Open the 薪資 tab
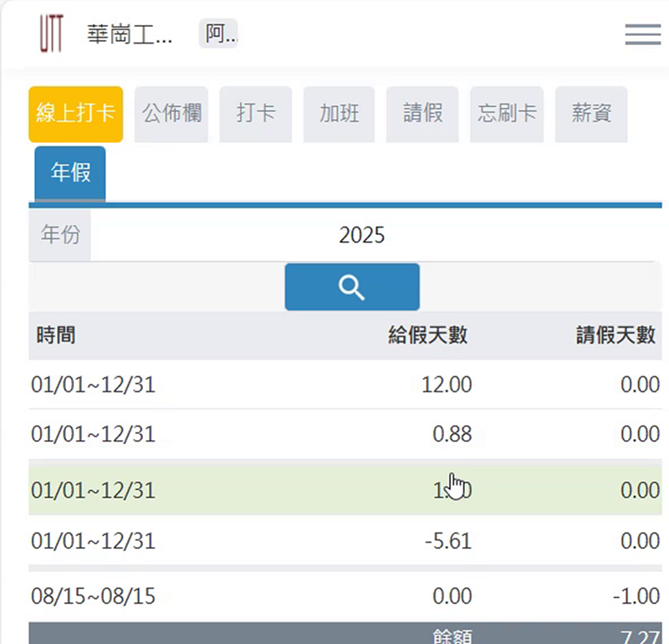 coord(591,114)
